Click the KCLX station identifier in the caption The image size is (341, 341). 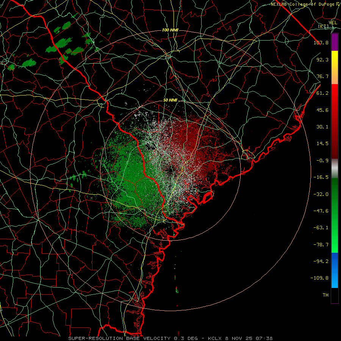215,338
